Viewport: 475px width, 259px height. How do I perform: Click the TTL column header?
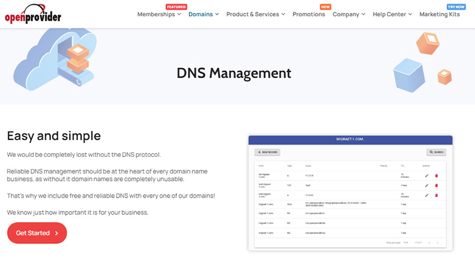[x=402, y=166]
